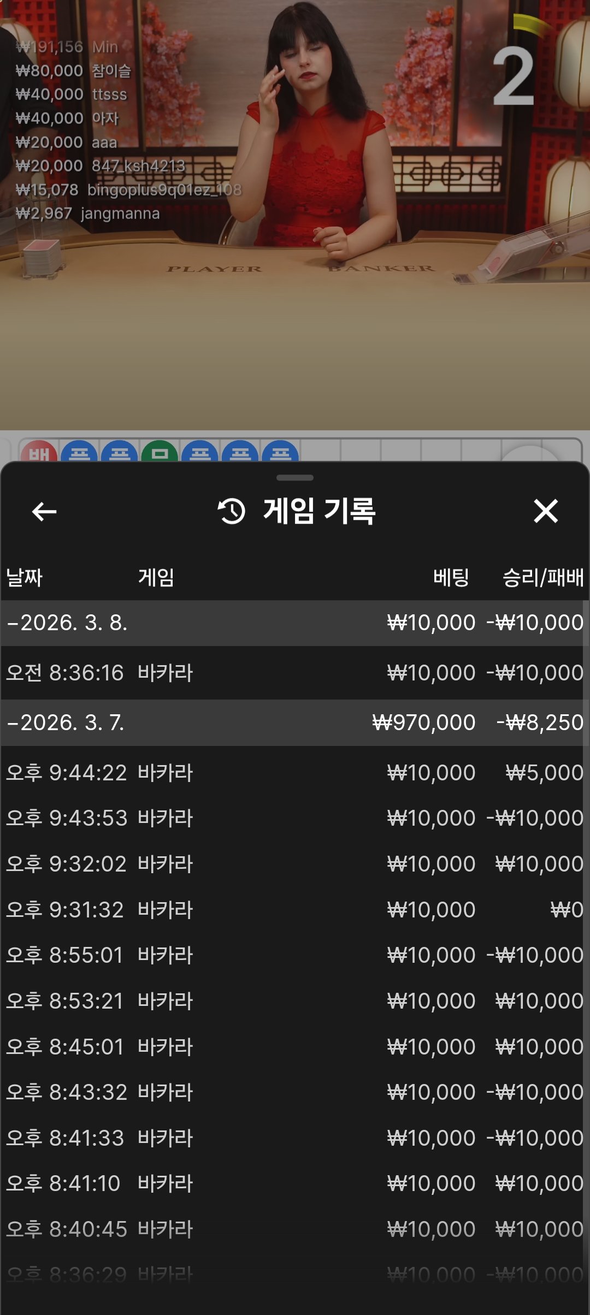Image resolution: width=590 pixels, height=1315 pixels.
Task: Open the 오후 9:44:22 baccarat record
Action: tap(295, 773)
